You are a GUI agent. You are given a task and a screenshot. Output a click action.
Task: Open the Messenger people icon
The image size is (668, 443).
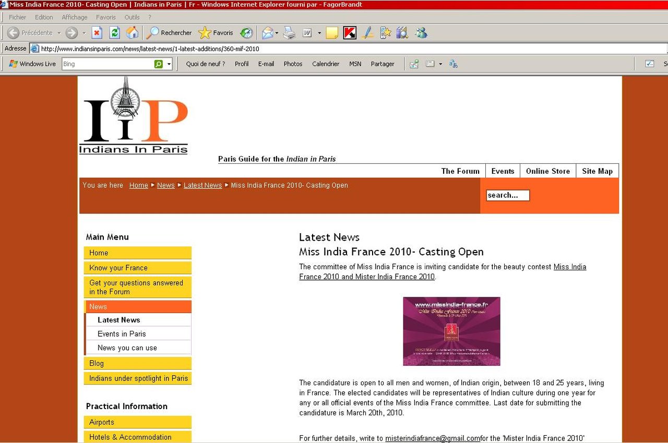[x=421, y=33]
